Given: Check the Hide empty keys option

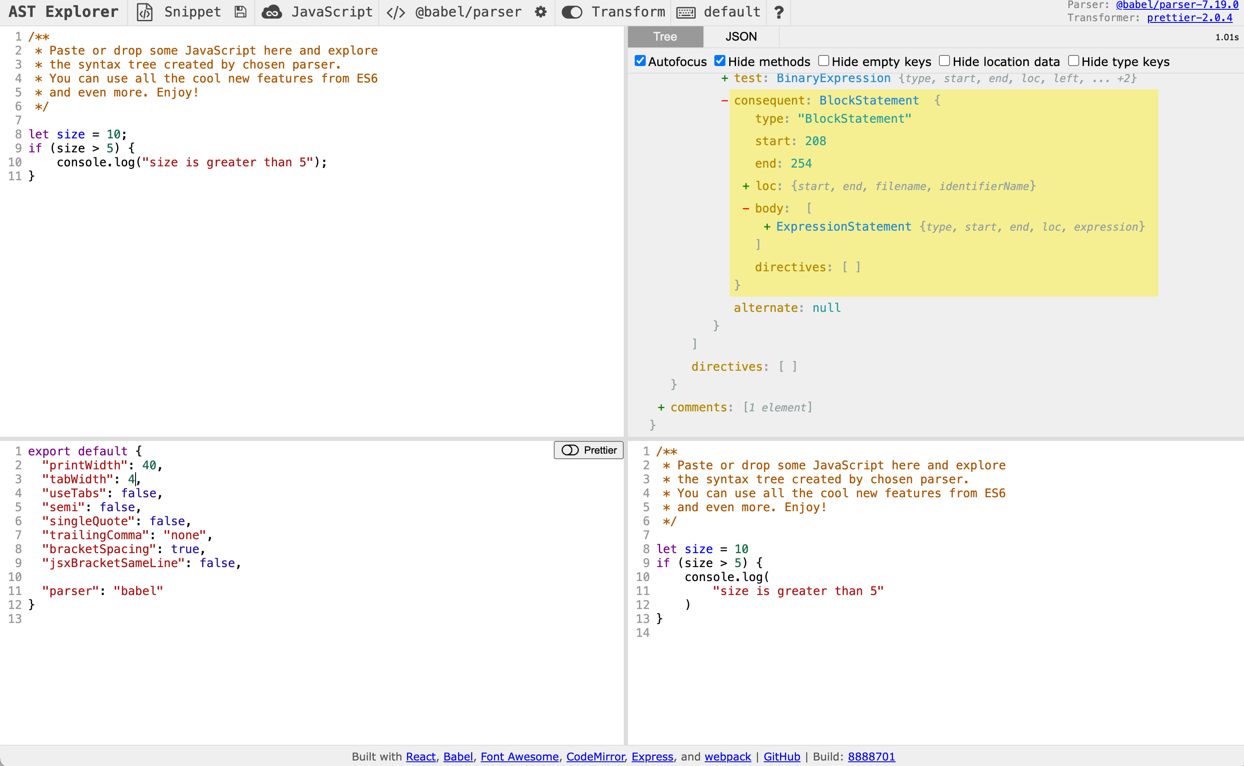Looking at the screenshot, I should click(824, 61).
